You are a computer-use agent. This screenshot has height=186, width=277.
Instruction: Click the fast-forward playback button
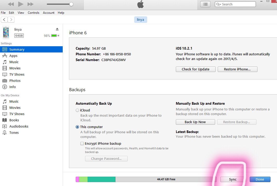click(x=30, y=4)
